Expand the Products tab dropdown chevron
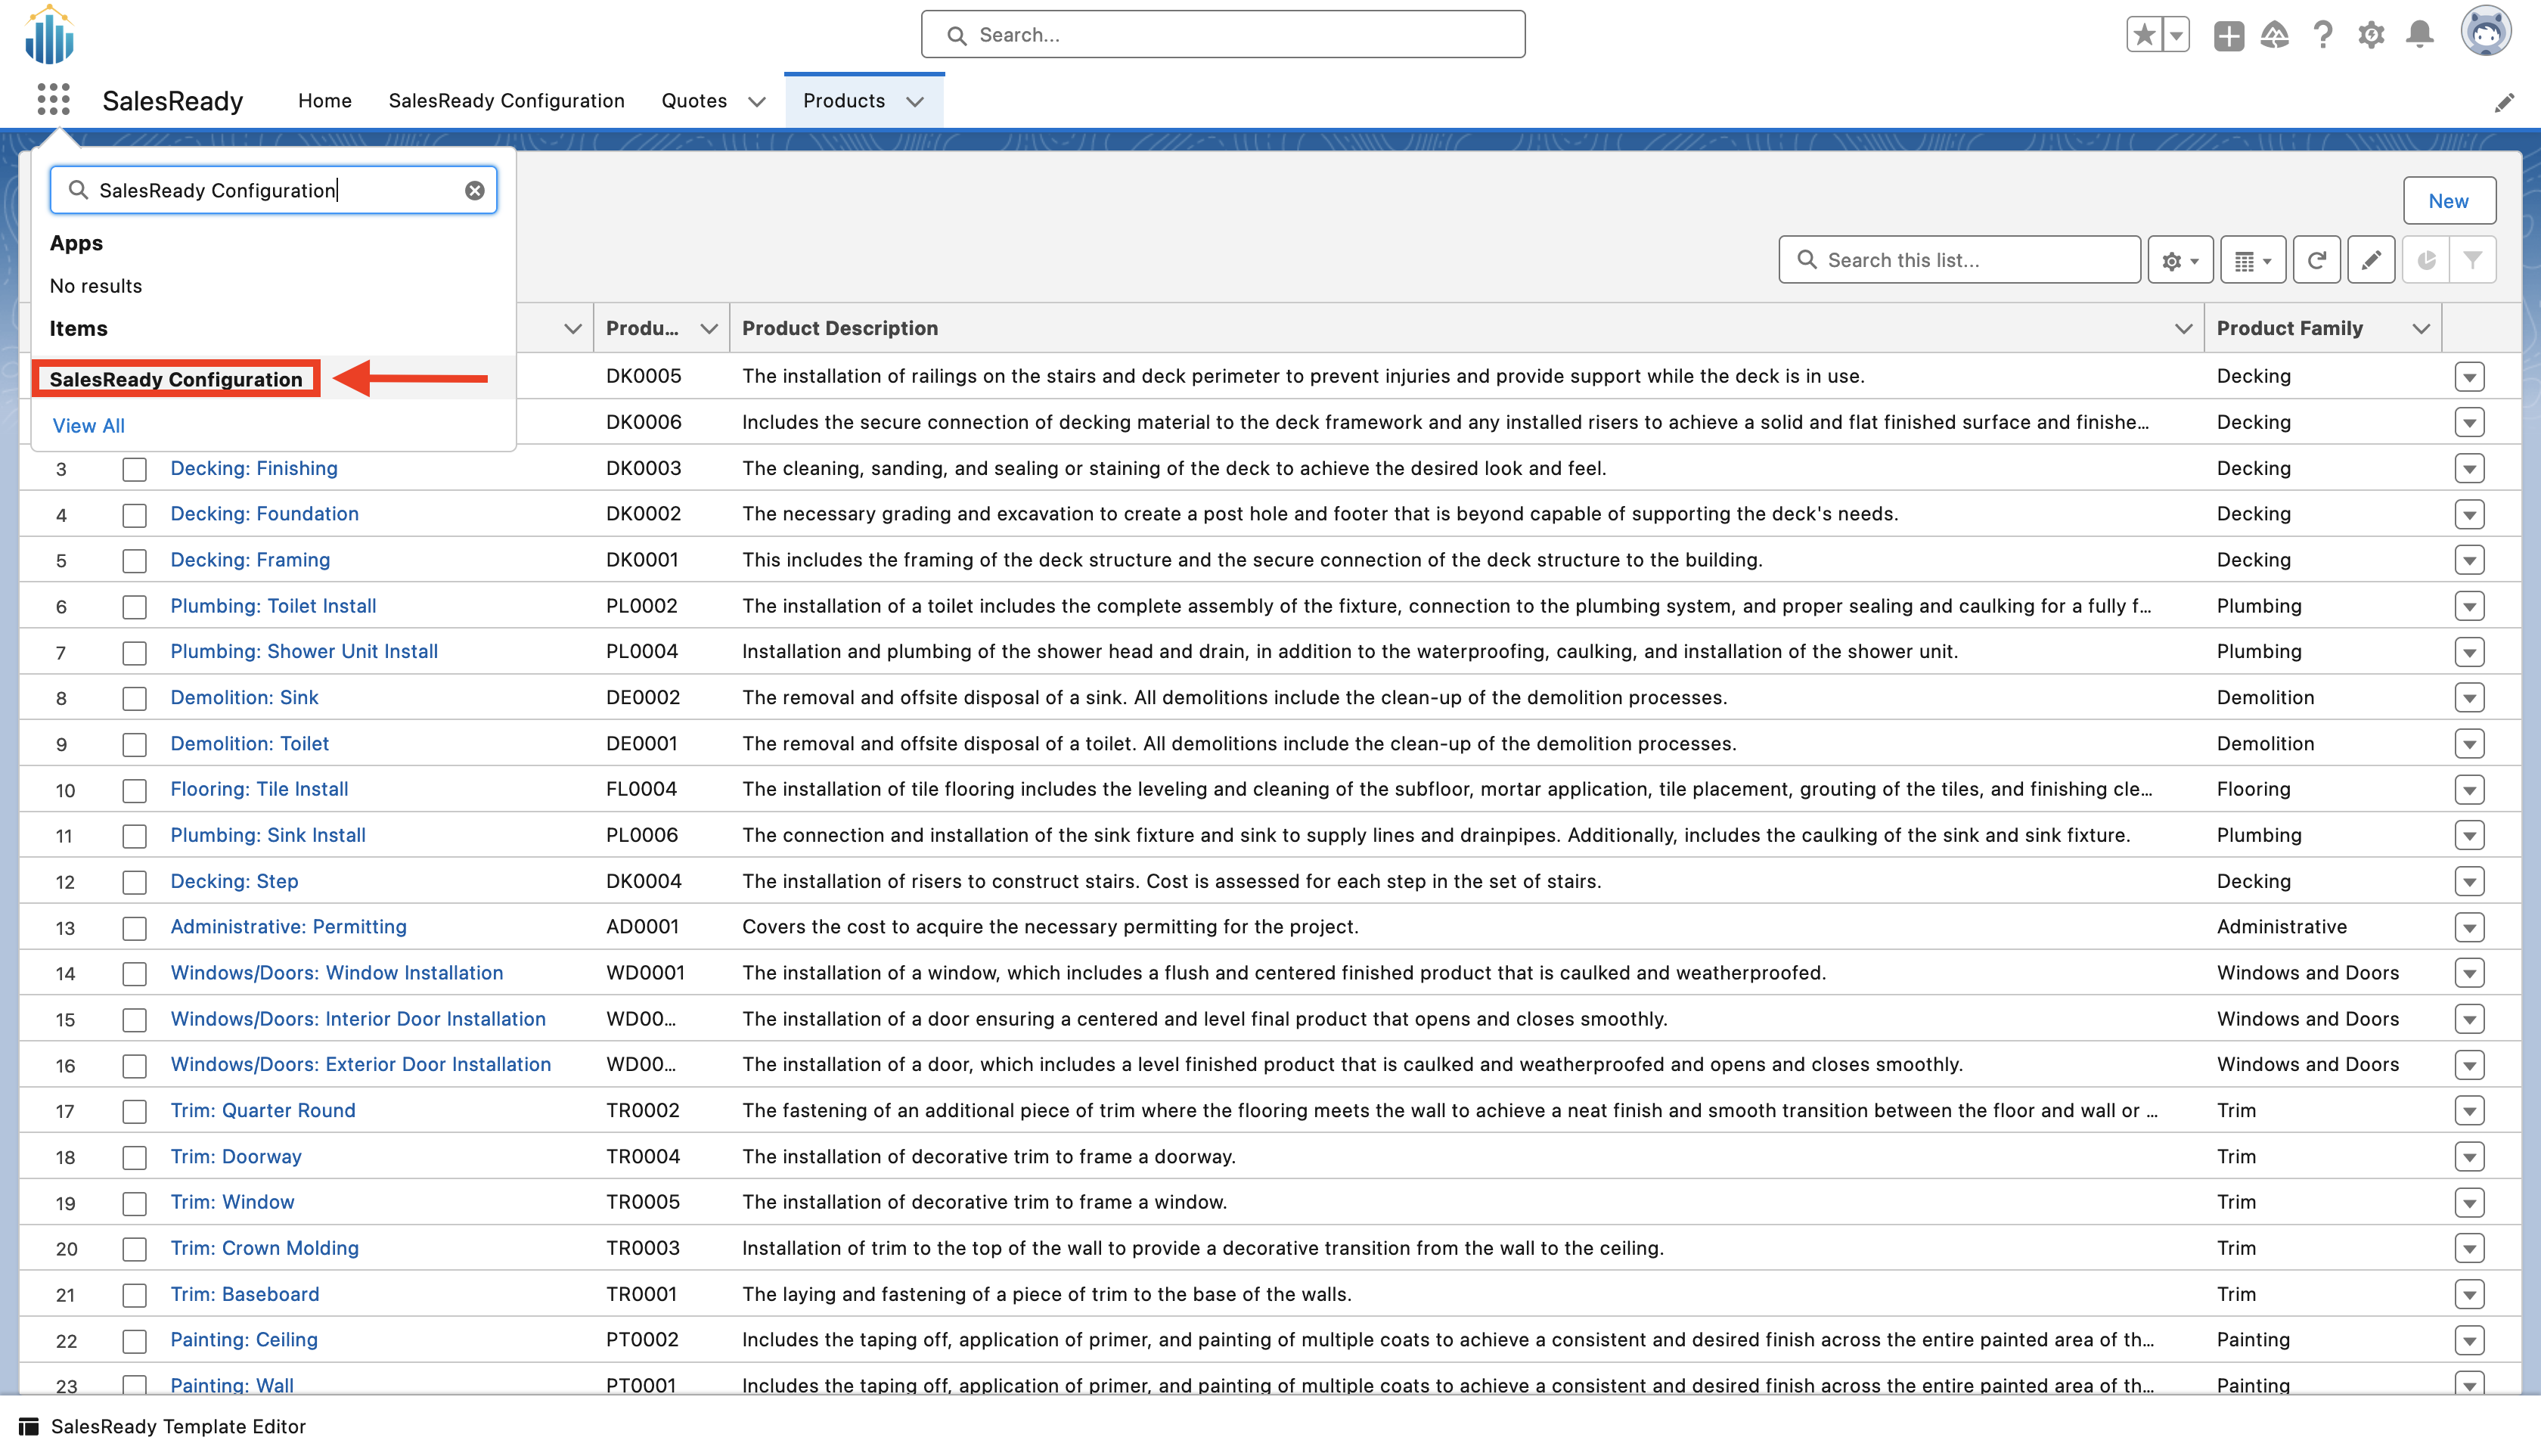The height and width of the screenshot is (1456, 2541). 914,102
